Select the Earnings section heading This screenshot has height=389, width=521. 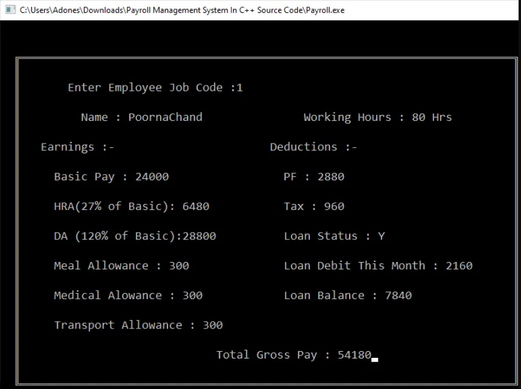click(x=77, y=147)
